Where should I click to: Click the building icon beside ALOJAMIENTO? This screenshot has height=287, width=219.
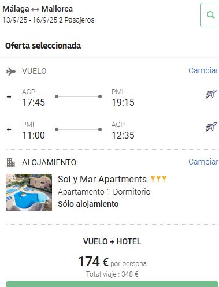pos(11,163)
